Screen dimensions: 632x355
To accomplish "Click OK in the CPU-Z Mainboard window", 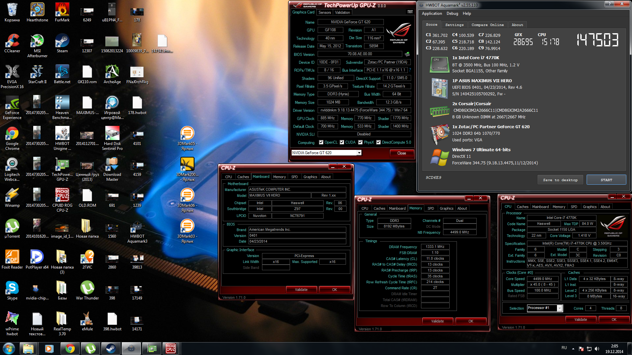I will point(334,290).
